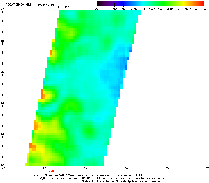Click the colorbar label -0.25

tap(151, 9)
